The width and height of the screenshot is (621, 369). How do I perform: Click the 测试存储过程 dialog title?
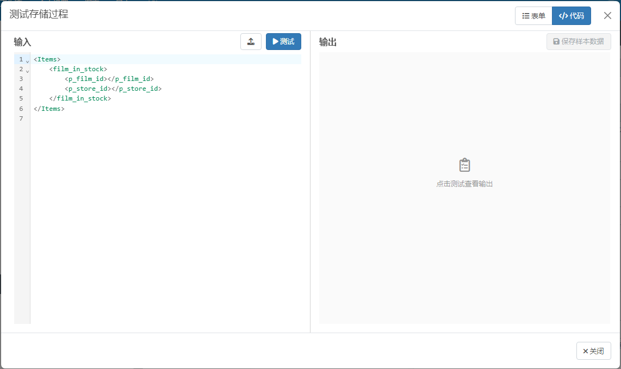point(39,14)
